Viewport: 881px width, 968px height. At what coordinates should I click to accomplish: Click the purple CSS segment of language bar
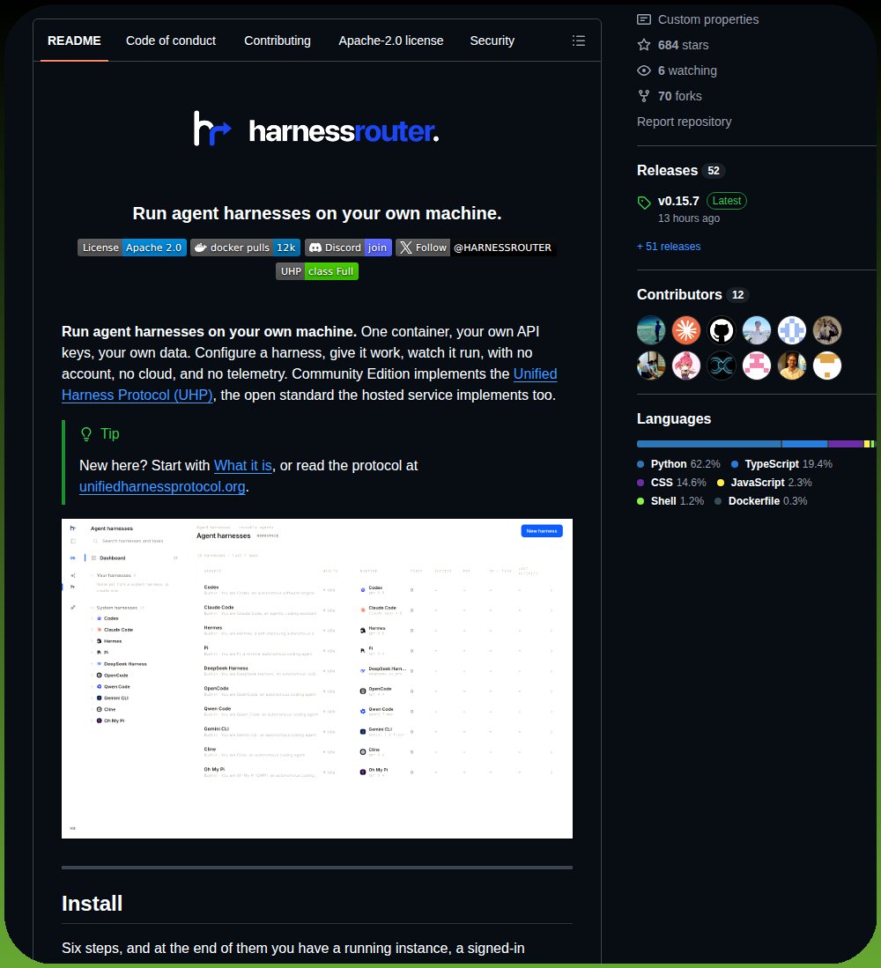[846, 444]
